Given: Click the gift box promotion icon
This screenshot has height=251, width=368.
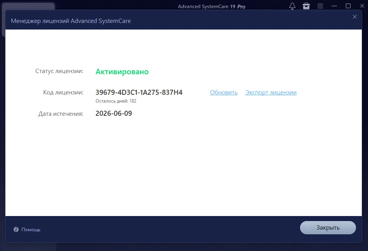Looking at the screenshot, I should pyautogui.click(x=306, y=6).
